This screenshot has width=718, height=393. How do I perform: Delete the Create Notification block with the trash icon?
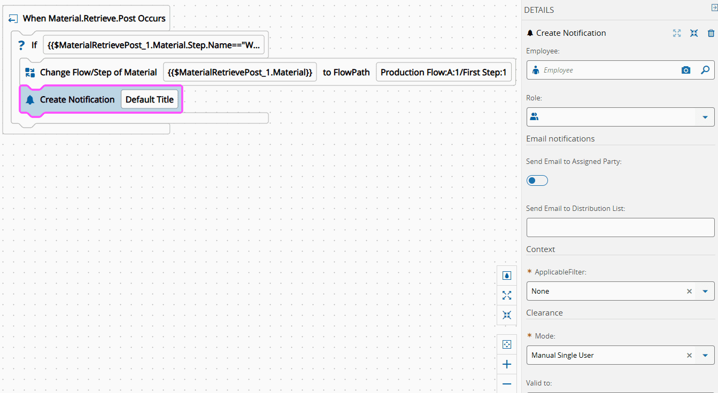711,33
